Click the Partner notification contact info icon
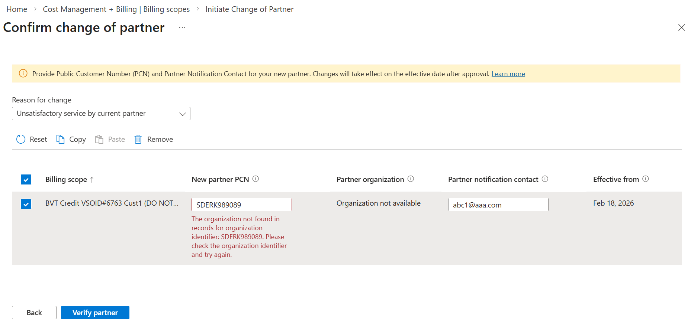The height and width of the screenshot is (330, 691). click(x=545, y=179)
